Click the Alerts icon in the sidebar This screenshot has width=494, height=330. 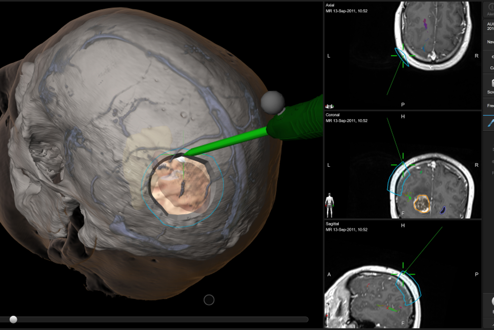491,7
